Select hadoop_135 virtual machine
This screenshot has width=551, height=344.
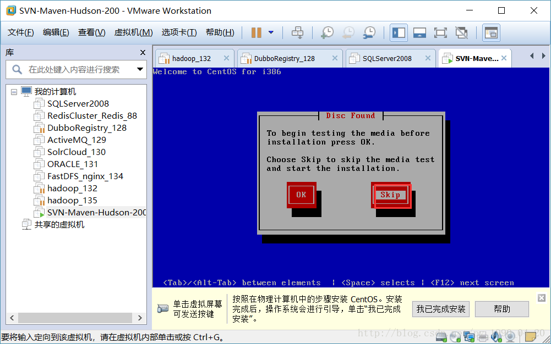click(72, 201)
